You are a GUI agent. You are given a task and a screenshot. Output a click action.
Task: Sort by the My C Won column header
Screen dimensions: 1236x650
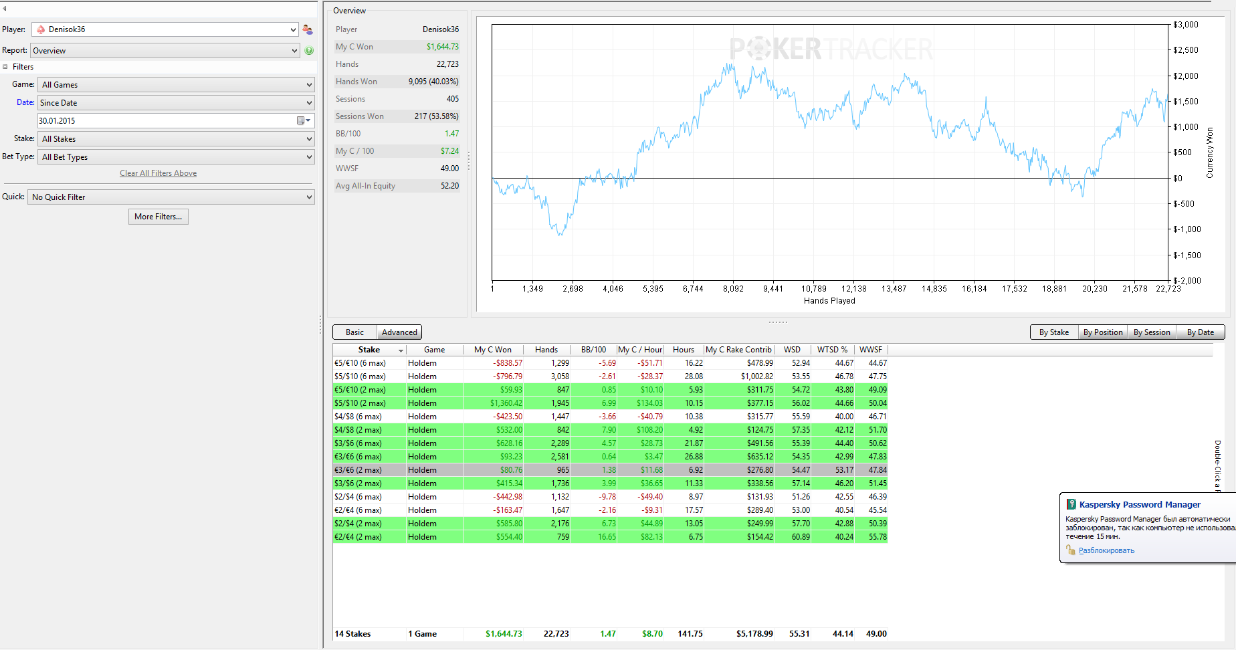493,350
